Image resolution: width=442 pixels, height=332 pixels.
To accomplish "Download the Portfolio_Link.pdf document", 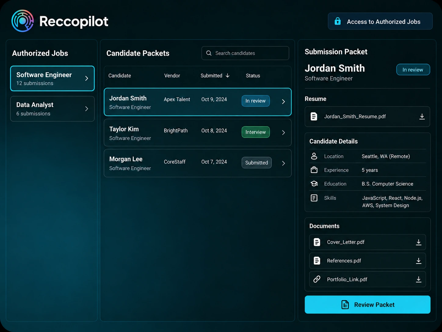I will click(x=418, y=279).
